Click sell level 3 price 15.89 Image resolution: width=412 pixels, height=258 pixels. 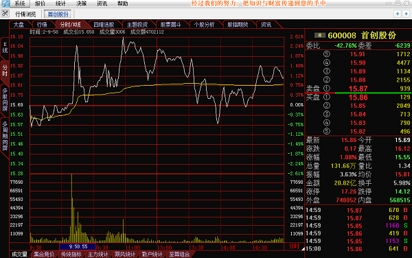(x=358, y=71)
